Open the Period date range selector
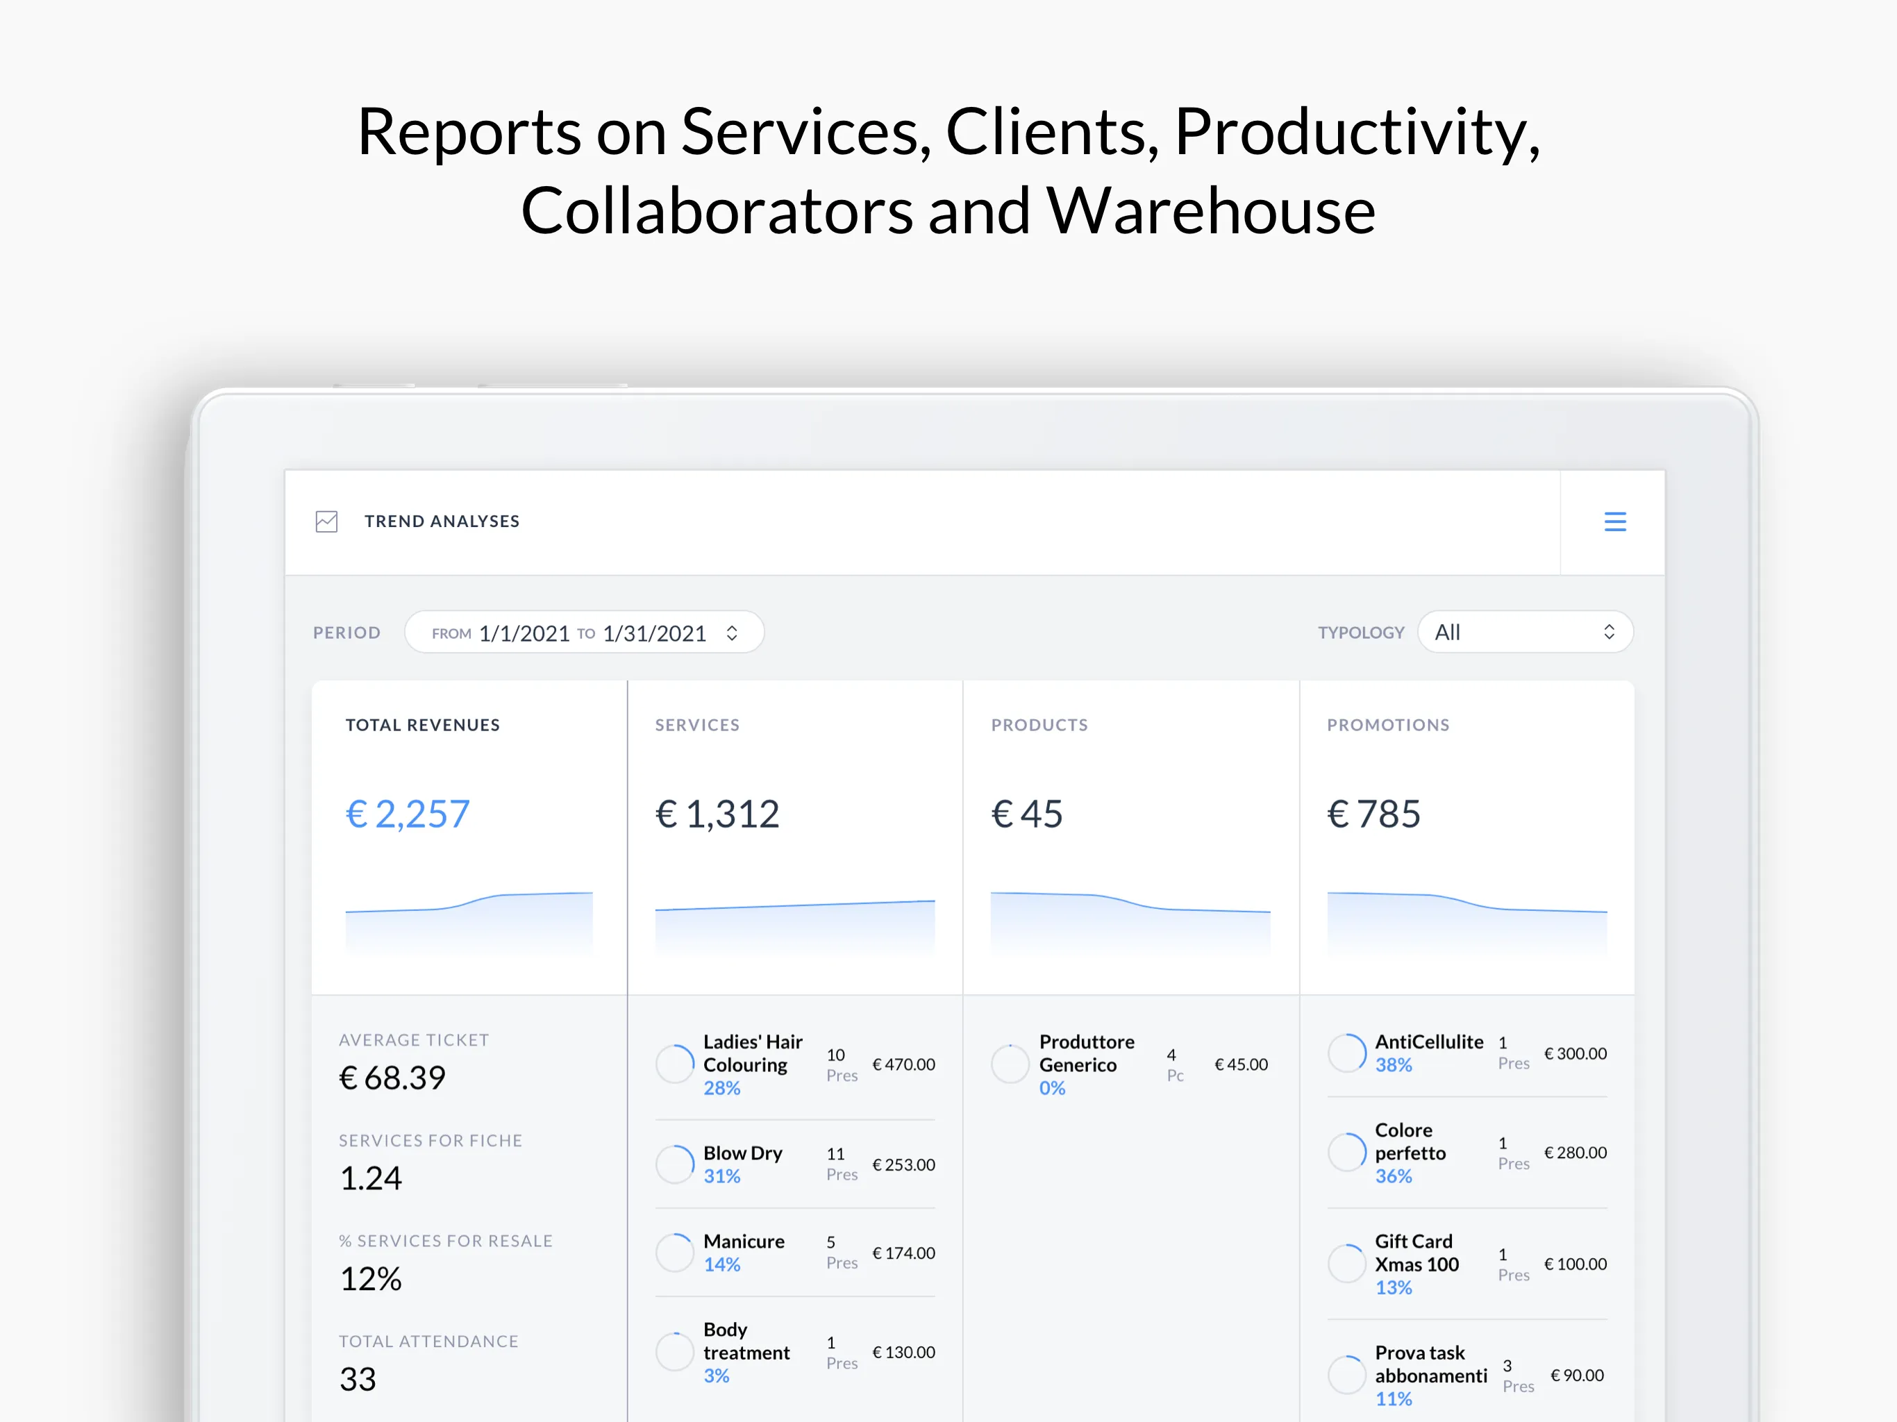Image resolution: width=1897 pixels, height=1422 pixels. point(584,632)
